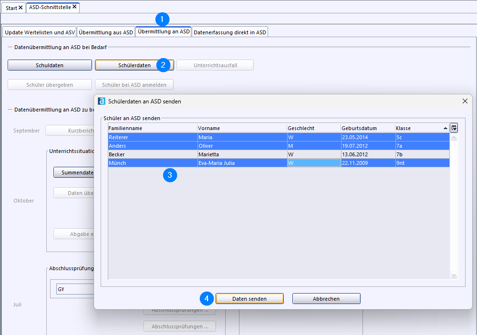Click first name Maria
This screenshot has height=335, width=477.
coord(205,137)
